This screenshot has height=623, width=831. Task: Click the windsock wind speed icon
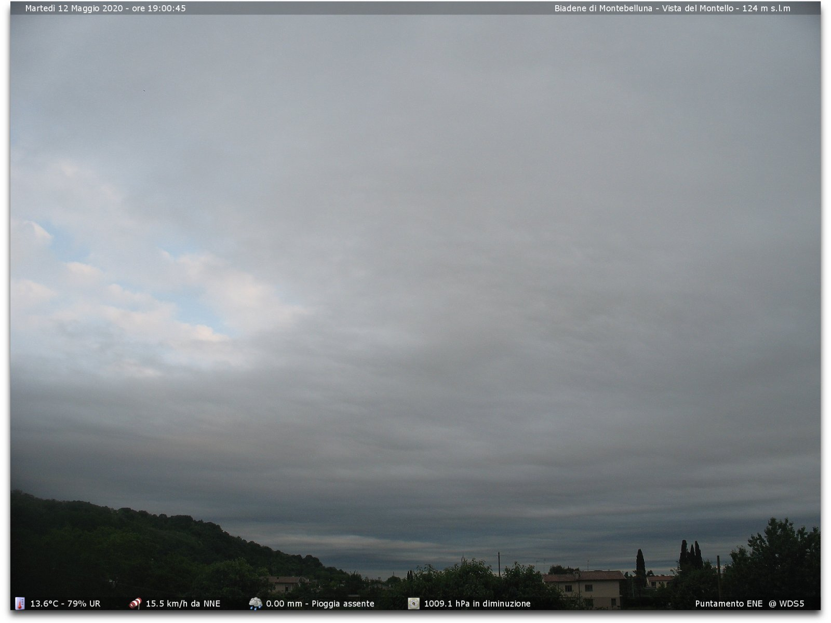135,603
